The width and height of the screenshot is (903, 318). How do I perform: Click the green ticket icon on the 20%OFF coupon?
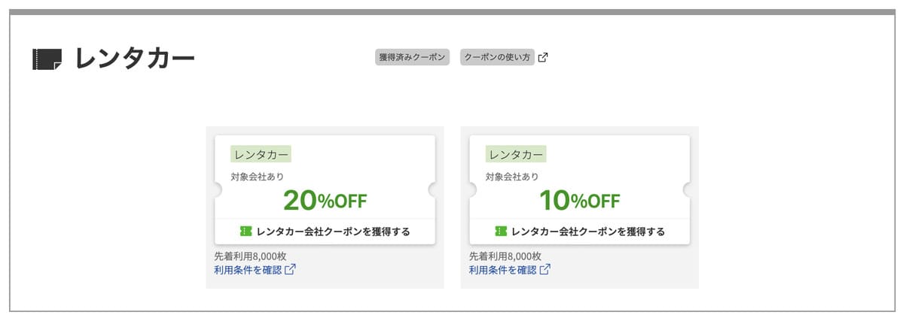(246, 232)
